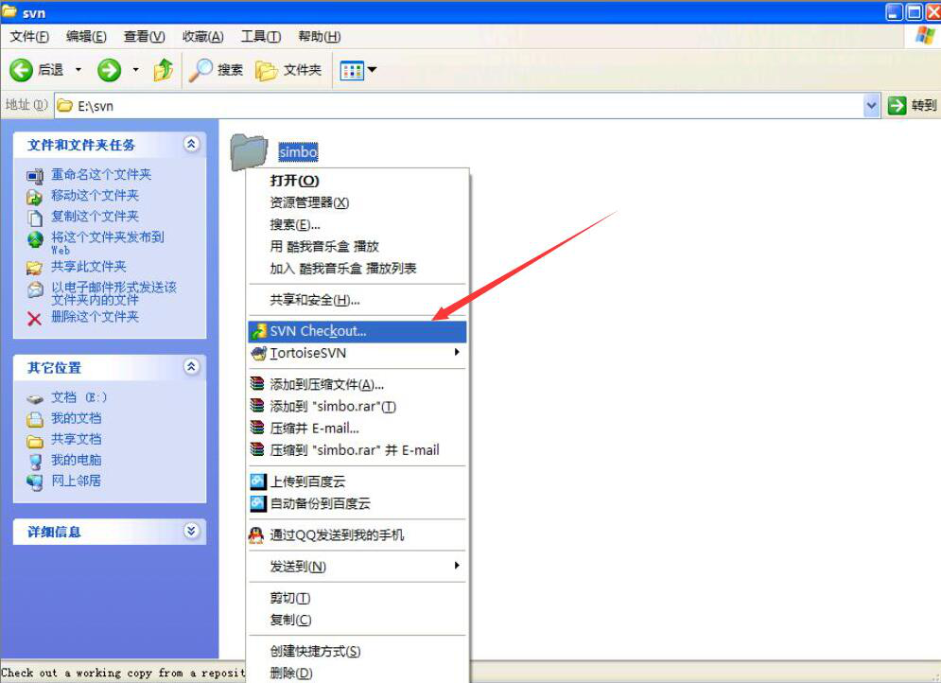Viewport: 941px width, 683px height.
Task: Click the 我的电脑 computer icon
Action: (x=35, y=462)
